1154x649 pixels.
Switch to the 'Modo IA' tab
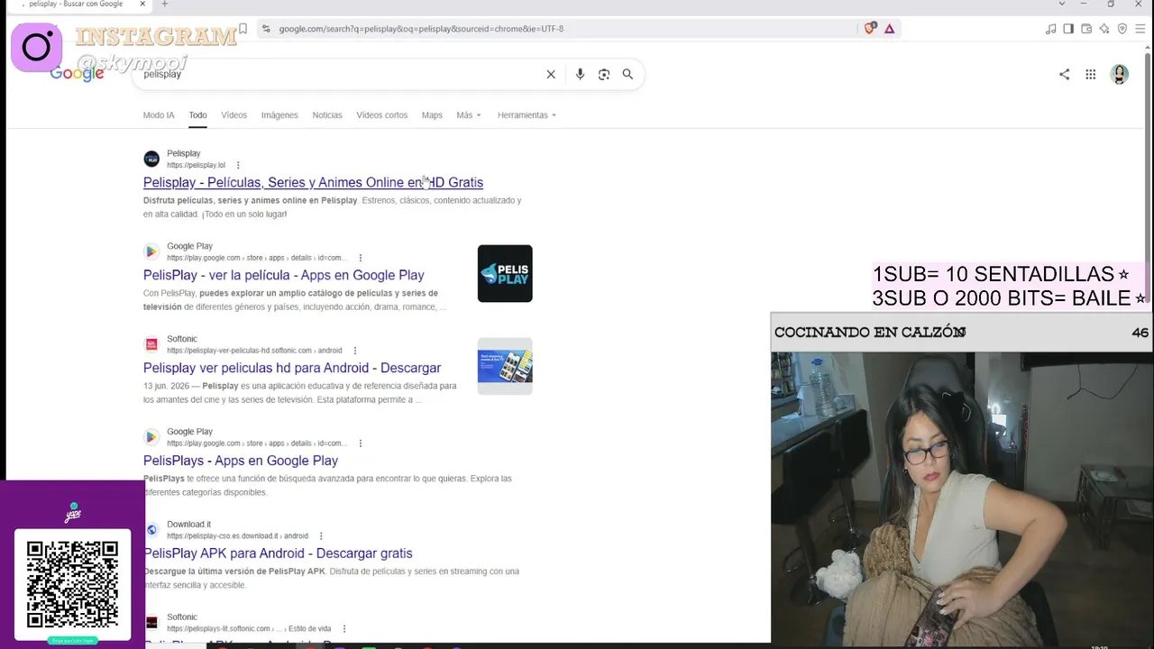click(x=159, y=115)
